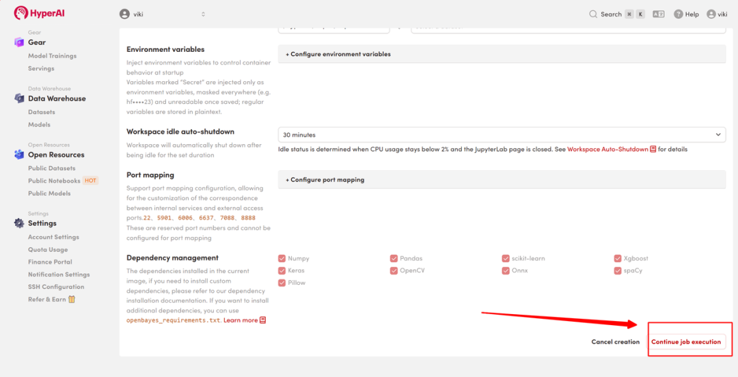Uncheck the Pandas dependency

pos(394,258)
